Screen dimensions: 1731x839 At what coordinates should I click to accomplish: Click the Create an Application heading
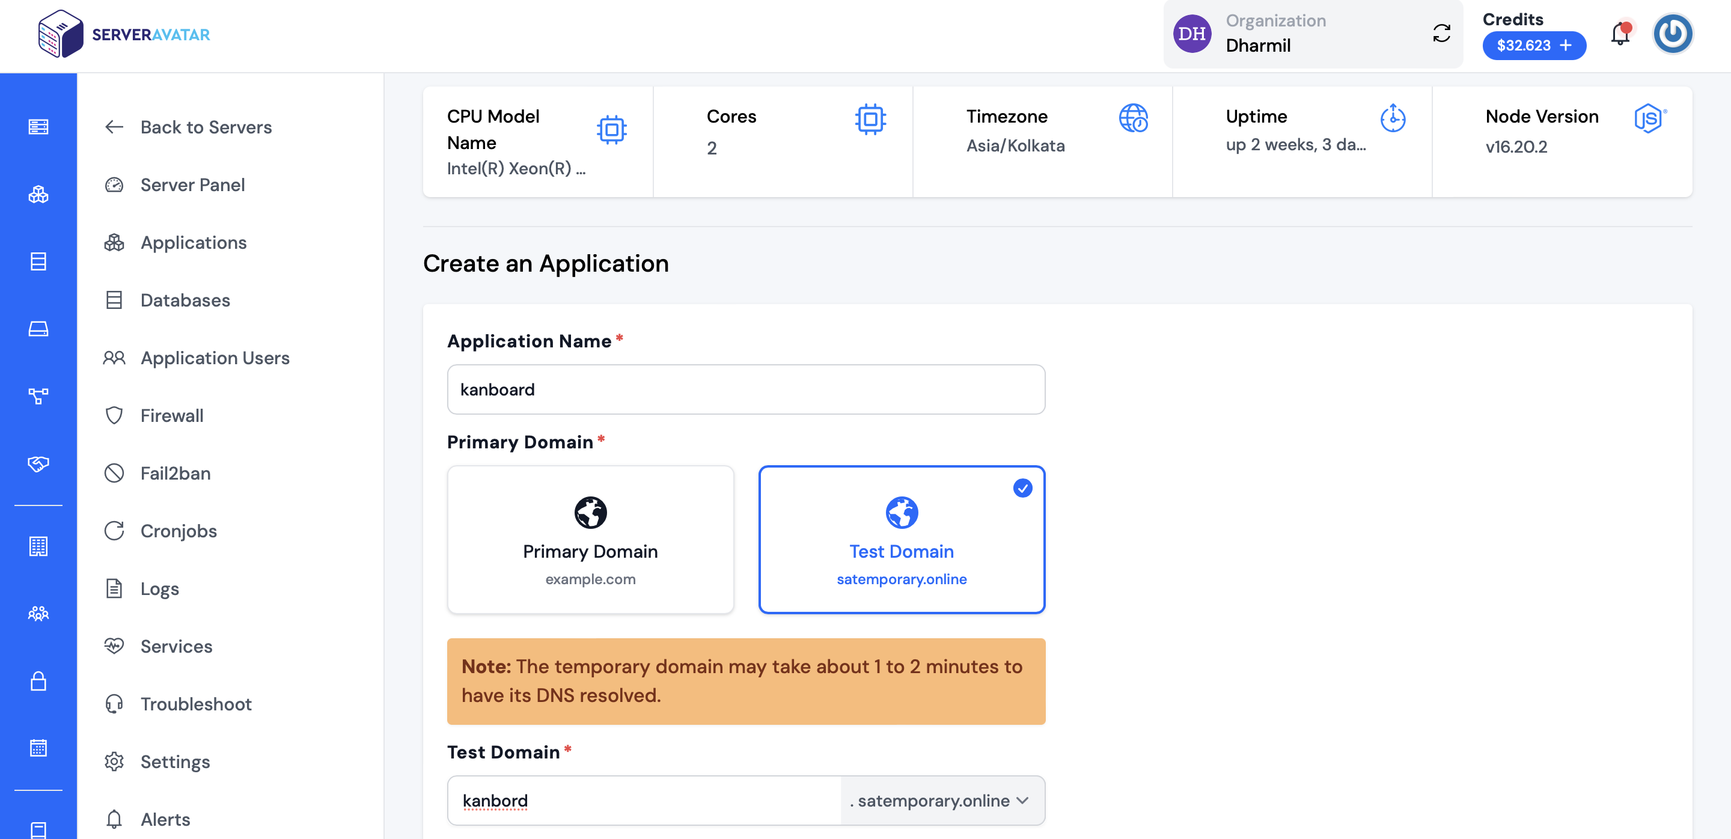click(546, 263)
